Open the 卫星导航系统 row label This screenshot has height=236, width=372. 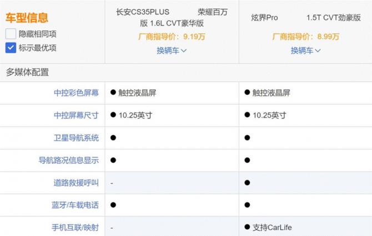pyautogui.click(x=76, y=137)
